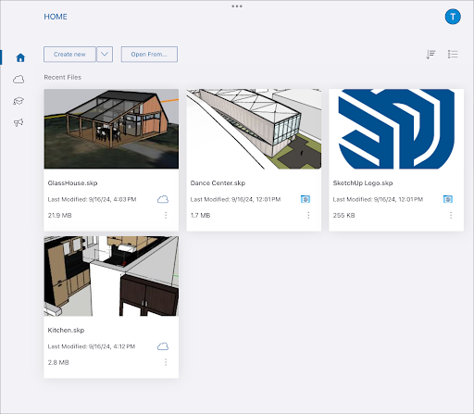Click the Kitchen.skp file name
The width and height of the screenshot is (474, 414).
(x=66, y=330)
